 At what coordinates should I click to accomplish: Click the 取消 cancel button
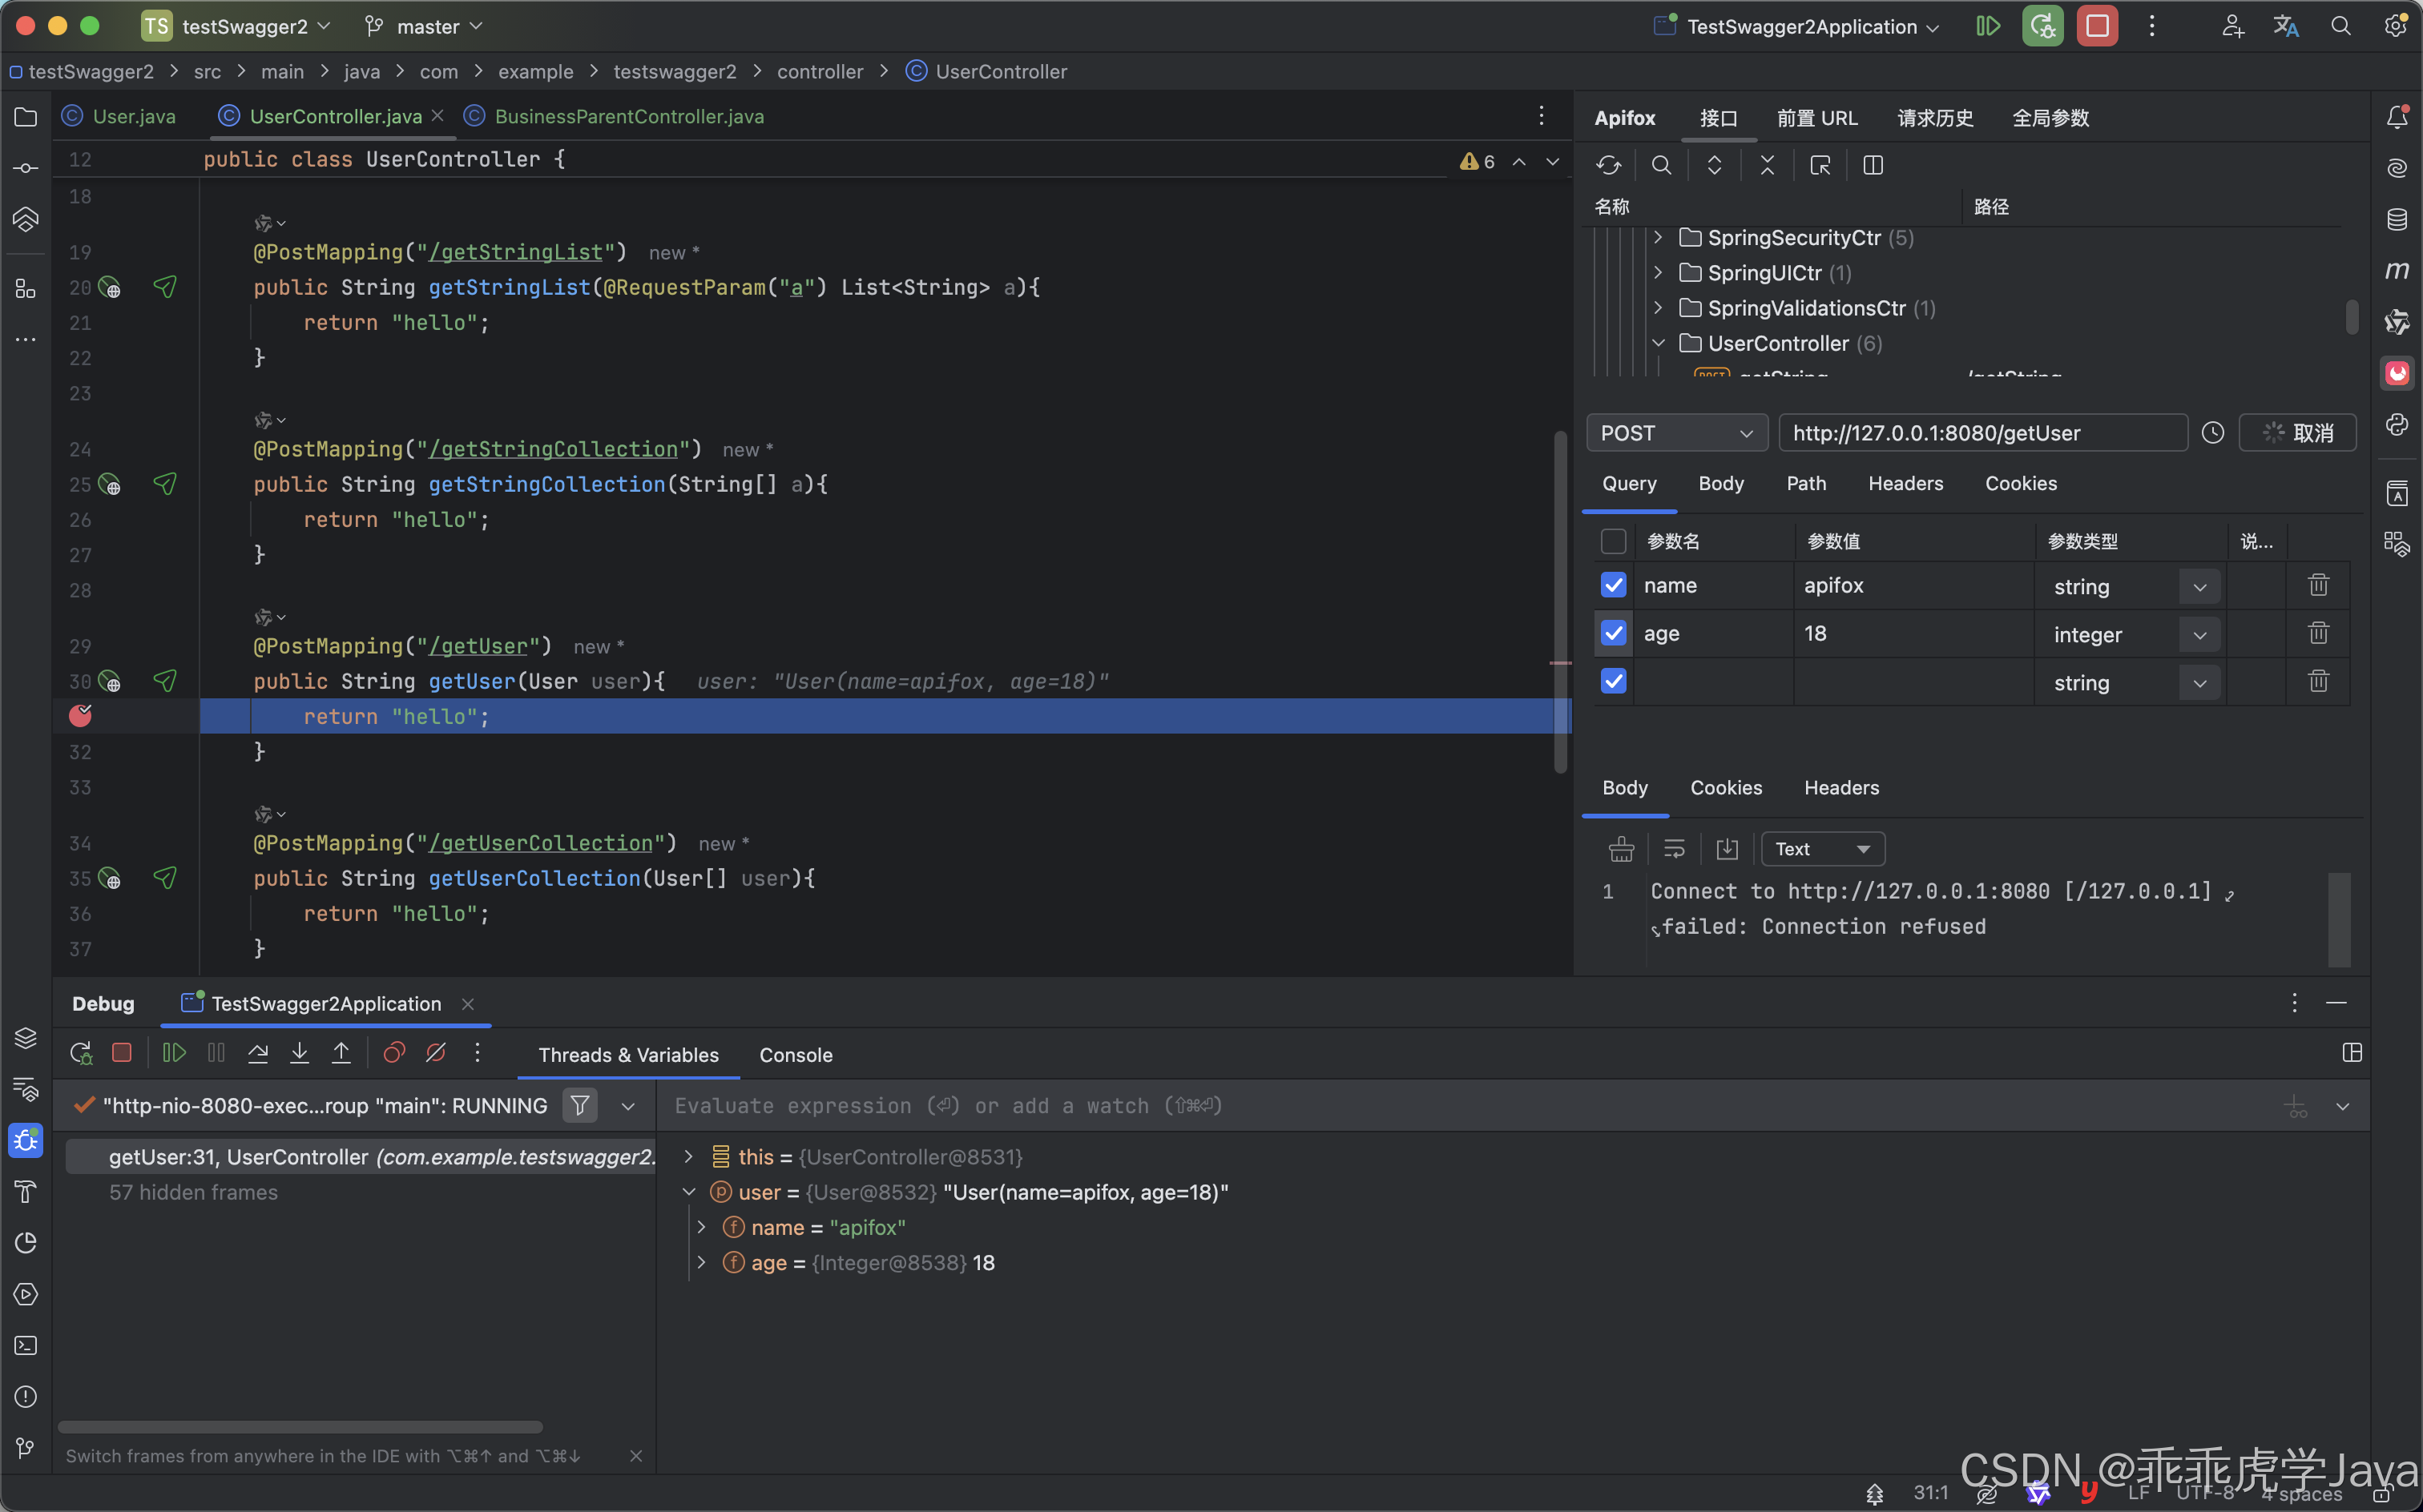click(2298, 434)
